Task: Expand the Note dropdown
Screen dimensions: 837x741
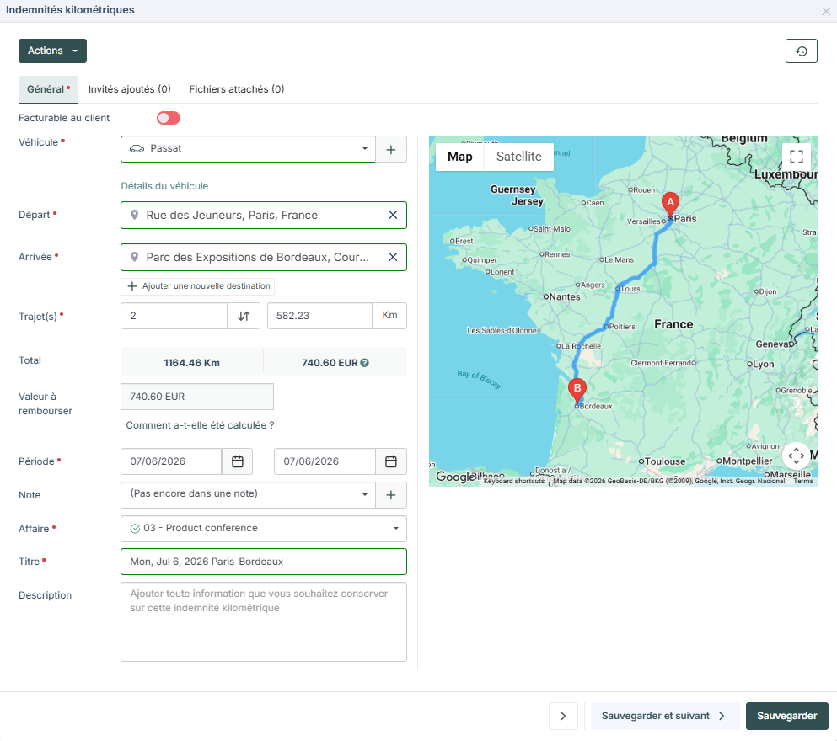Action: tap(248, 495)
